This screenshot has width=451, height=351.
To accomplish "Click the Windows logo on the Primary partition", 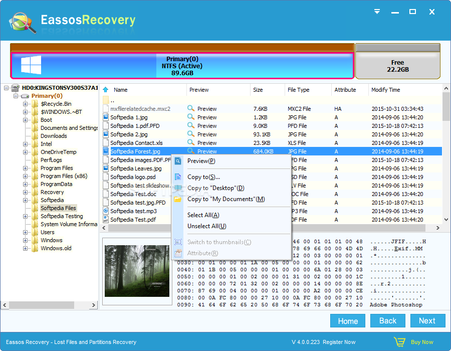I will tap(31, 65).
